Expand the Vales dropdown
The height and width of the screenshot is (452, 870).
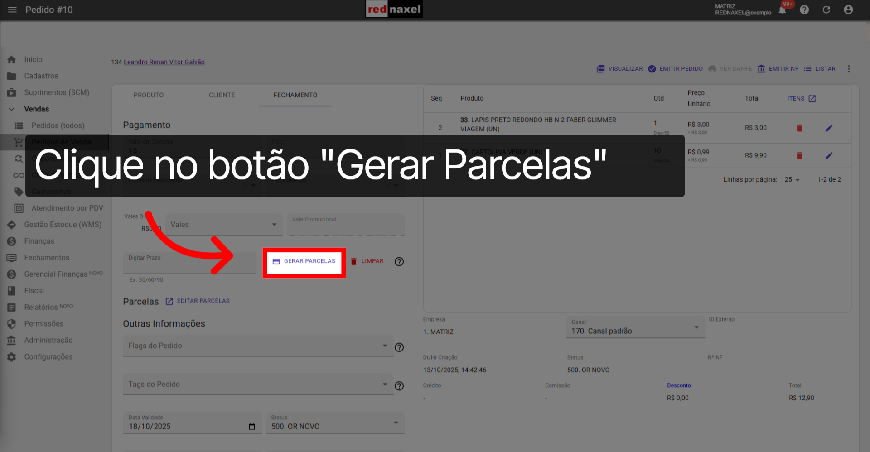pyautogui.click(x=274, y=224)
